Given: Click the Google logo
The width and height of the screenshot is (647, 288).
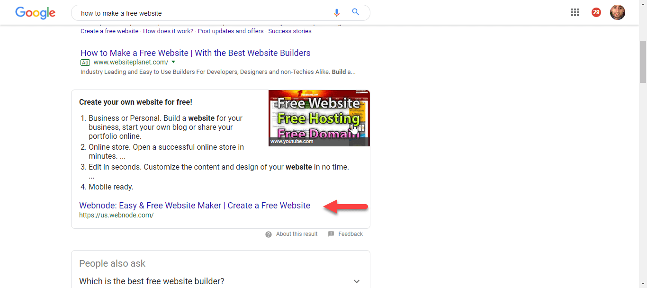Looking at the screenshot, I should [36, 13].
